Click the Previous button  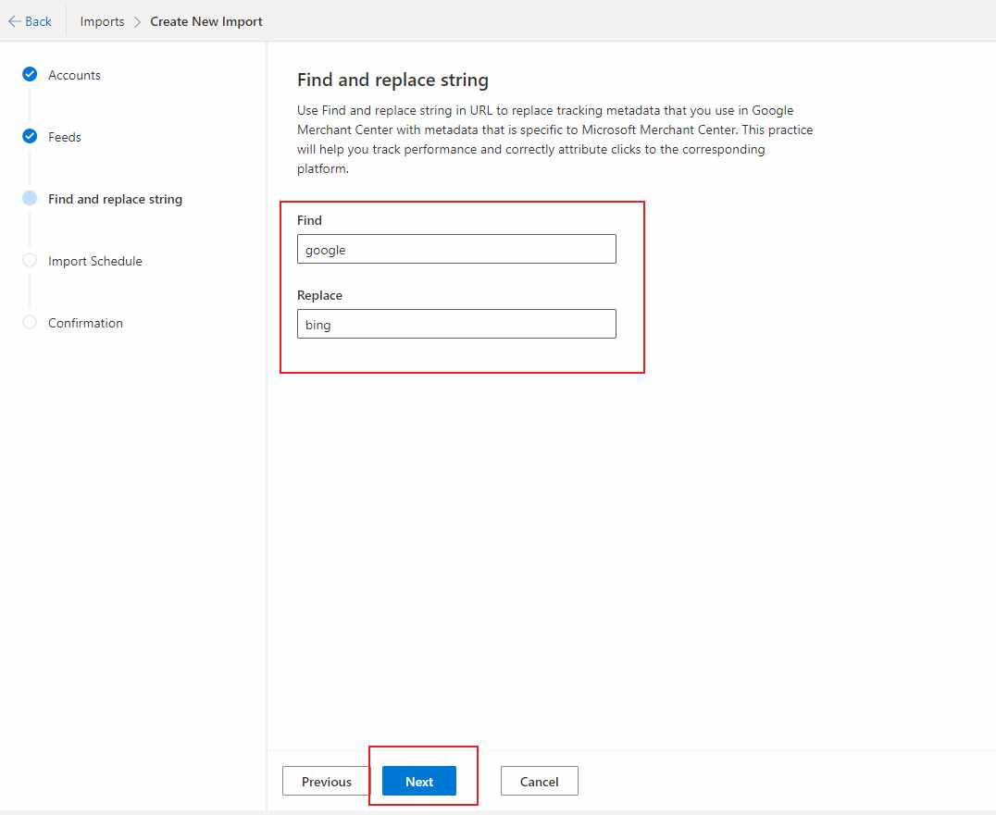[326, 781]
